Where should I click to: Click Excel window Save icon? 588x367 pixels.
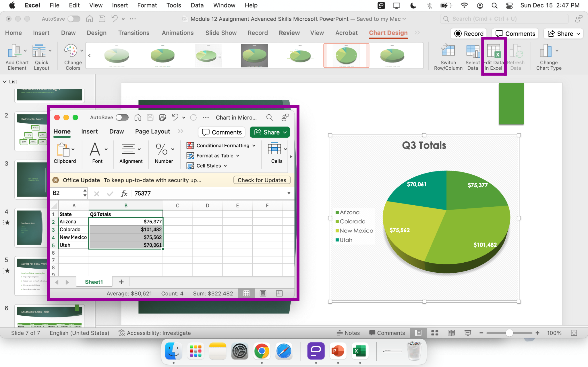tap(150, 117)
